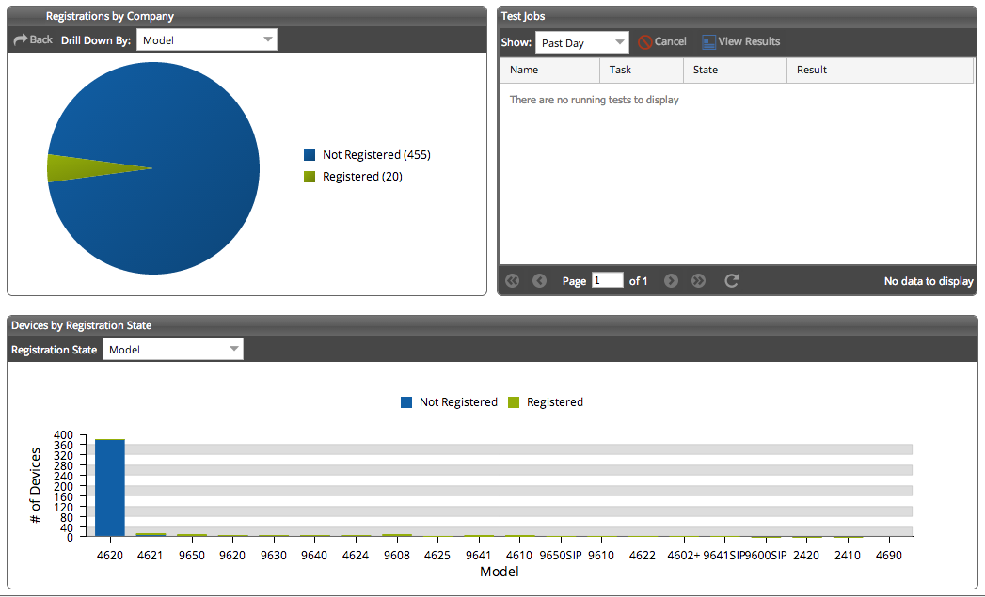Click the Cancel test job icon
This screenshot has height=597, width=985.
click(x=645, y=42)
